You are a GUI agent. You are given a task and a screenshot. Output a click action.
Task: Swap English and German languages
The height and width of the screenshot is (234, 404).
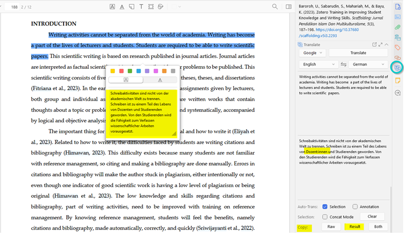(344, 64)
